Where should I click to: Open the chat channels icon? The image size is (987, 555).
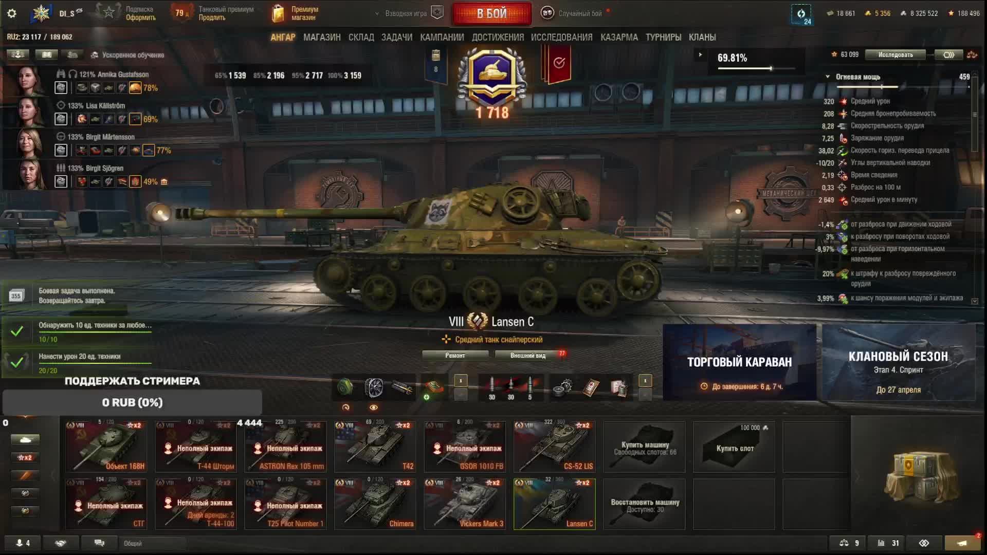[99, 543]
